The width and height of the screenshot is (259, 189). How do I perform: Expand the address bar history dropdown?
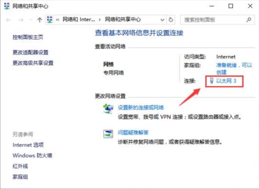click(x=162, y=20)
